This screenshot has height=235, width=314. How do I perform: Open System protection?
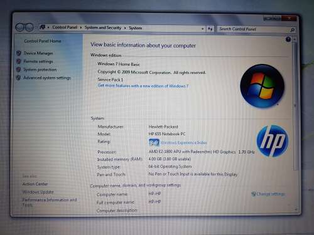40,70
